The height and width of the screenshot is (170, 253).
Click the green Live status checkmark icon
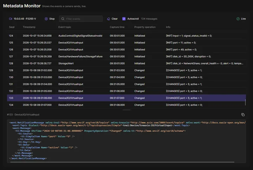[x=238, y=19]
